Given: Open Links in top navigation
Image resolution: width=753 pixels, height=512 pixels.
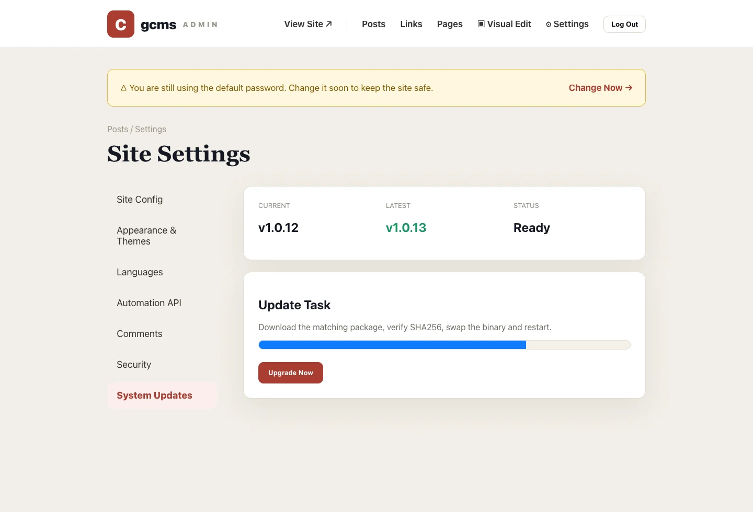Looking at the screenshot, I should pyautogui.click(x=411, y=24).
